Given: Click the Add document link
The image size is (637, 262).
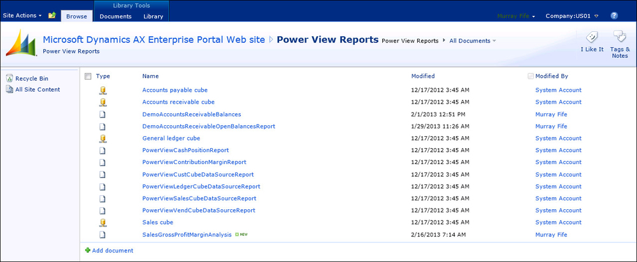Looking at the screenshot, I should pos(113,251).
